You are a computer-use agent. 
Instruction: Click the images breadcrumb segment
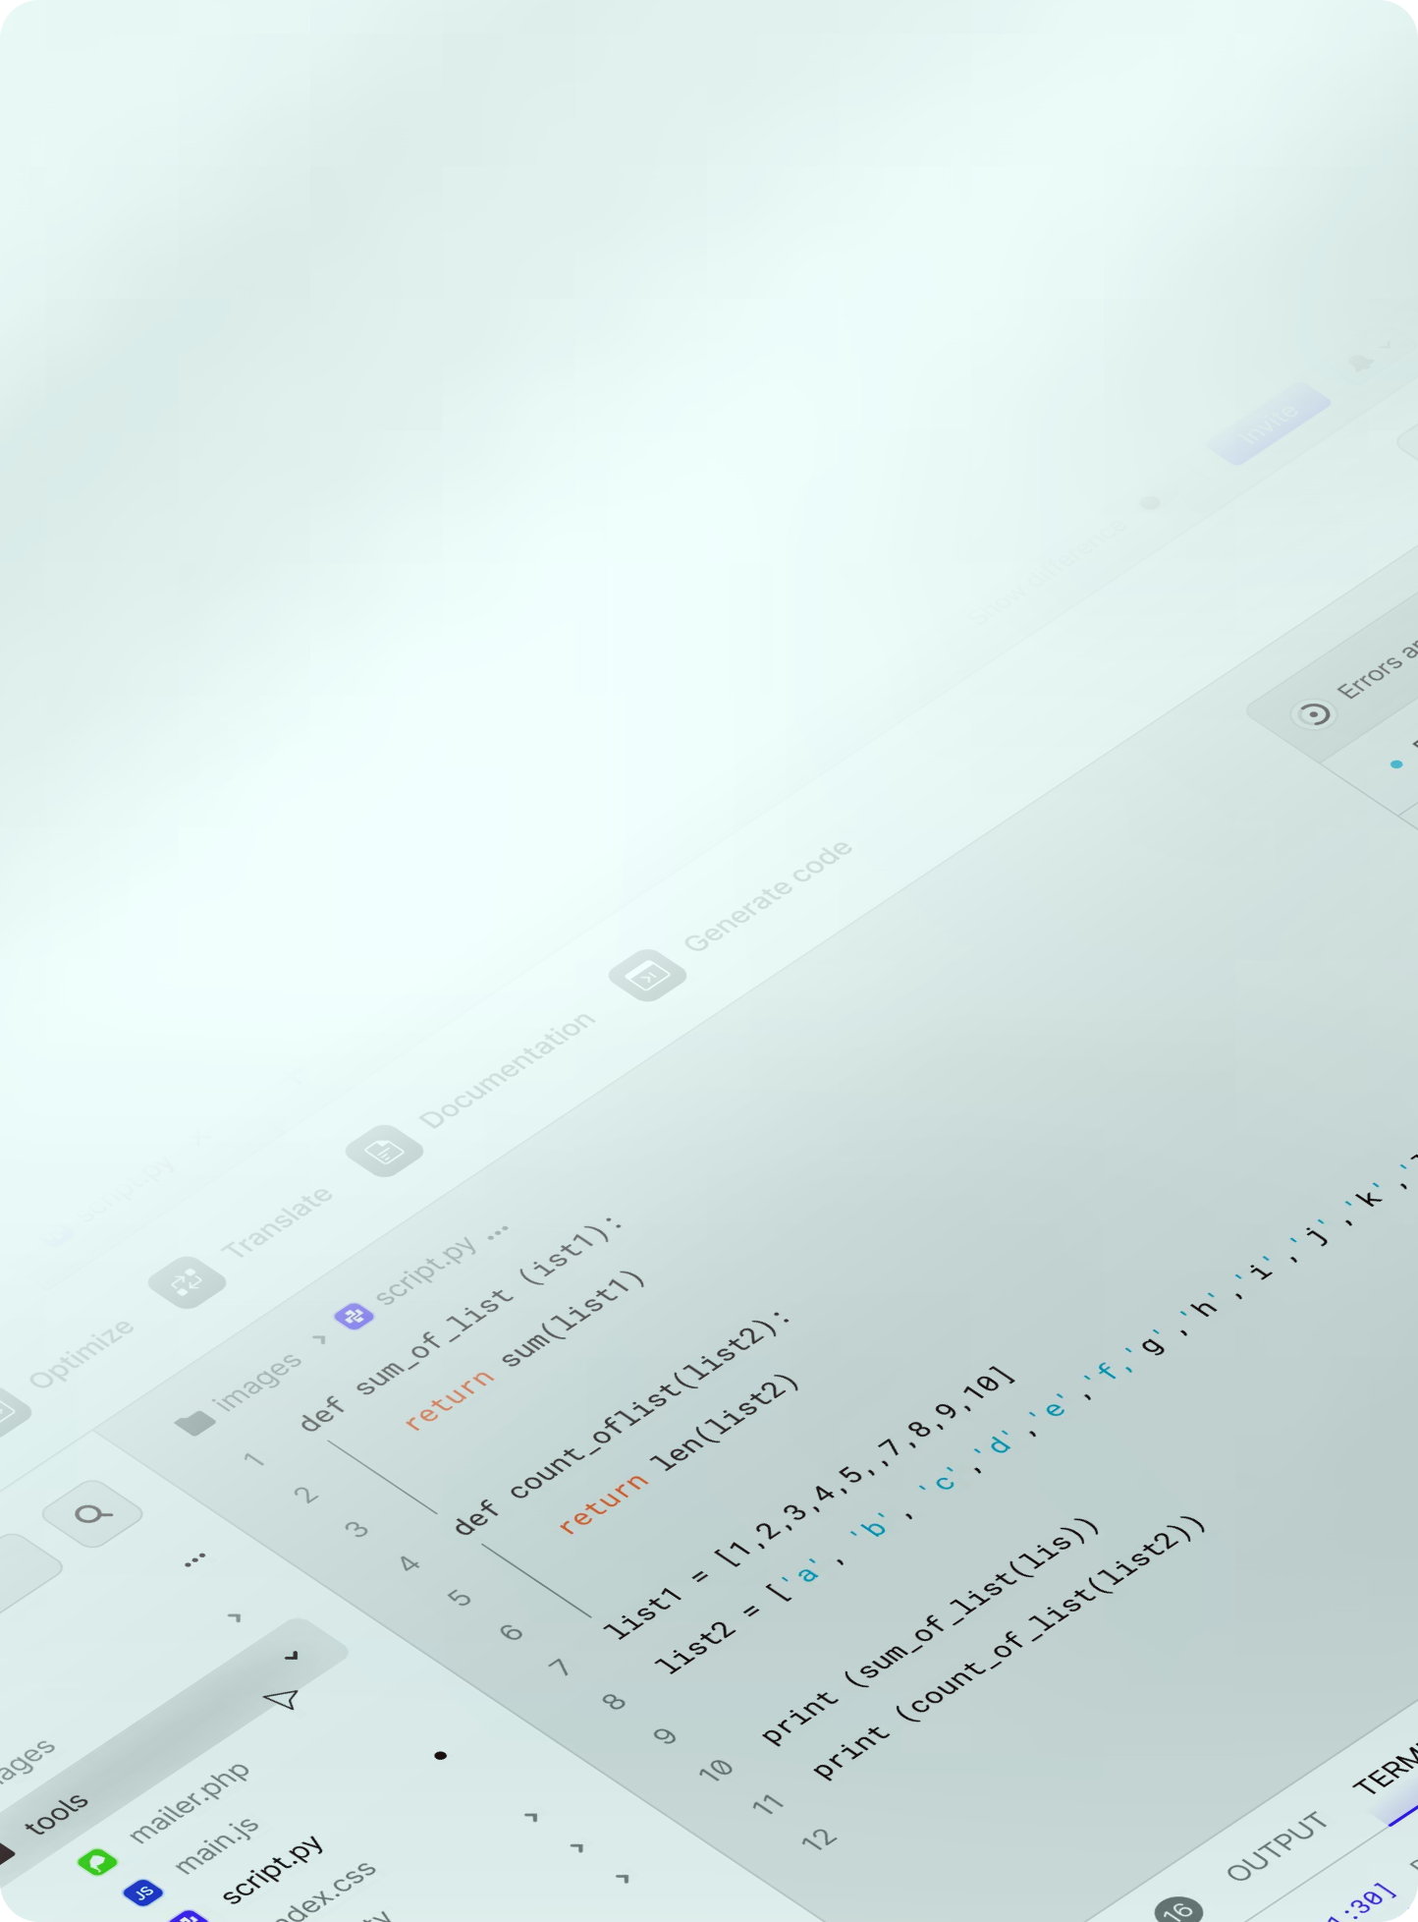(258, 1381)
